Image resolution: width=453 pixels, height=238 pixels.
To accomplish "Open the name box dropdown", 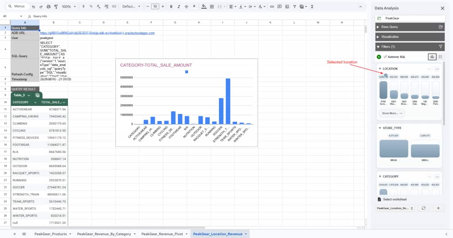I will [21, 16].
